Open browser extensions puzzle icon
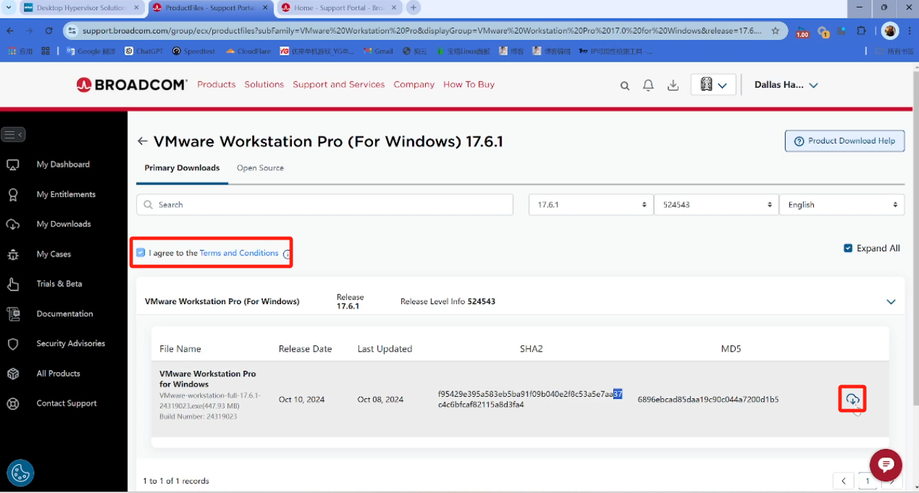 coord(861,31)
